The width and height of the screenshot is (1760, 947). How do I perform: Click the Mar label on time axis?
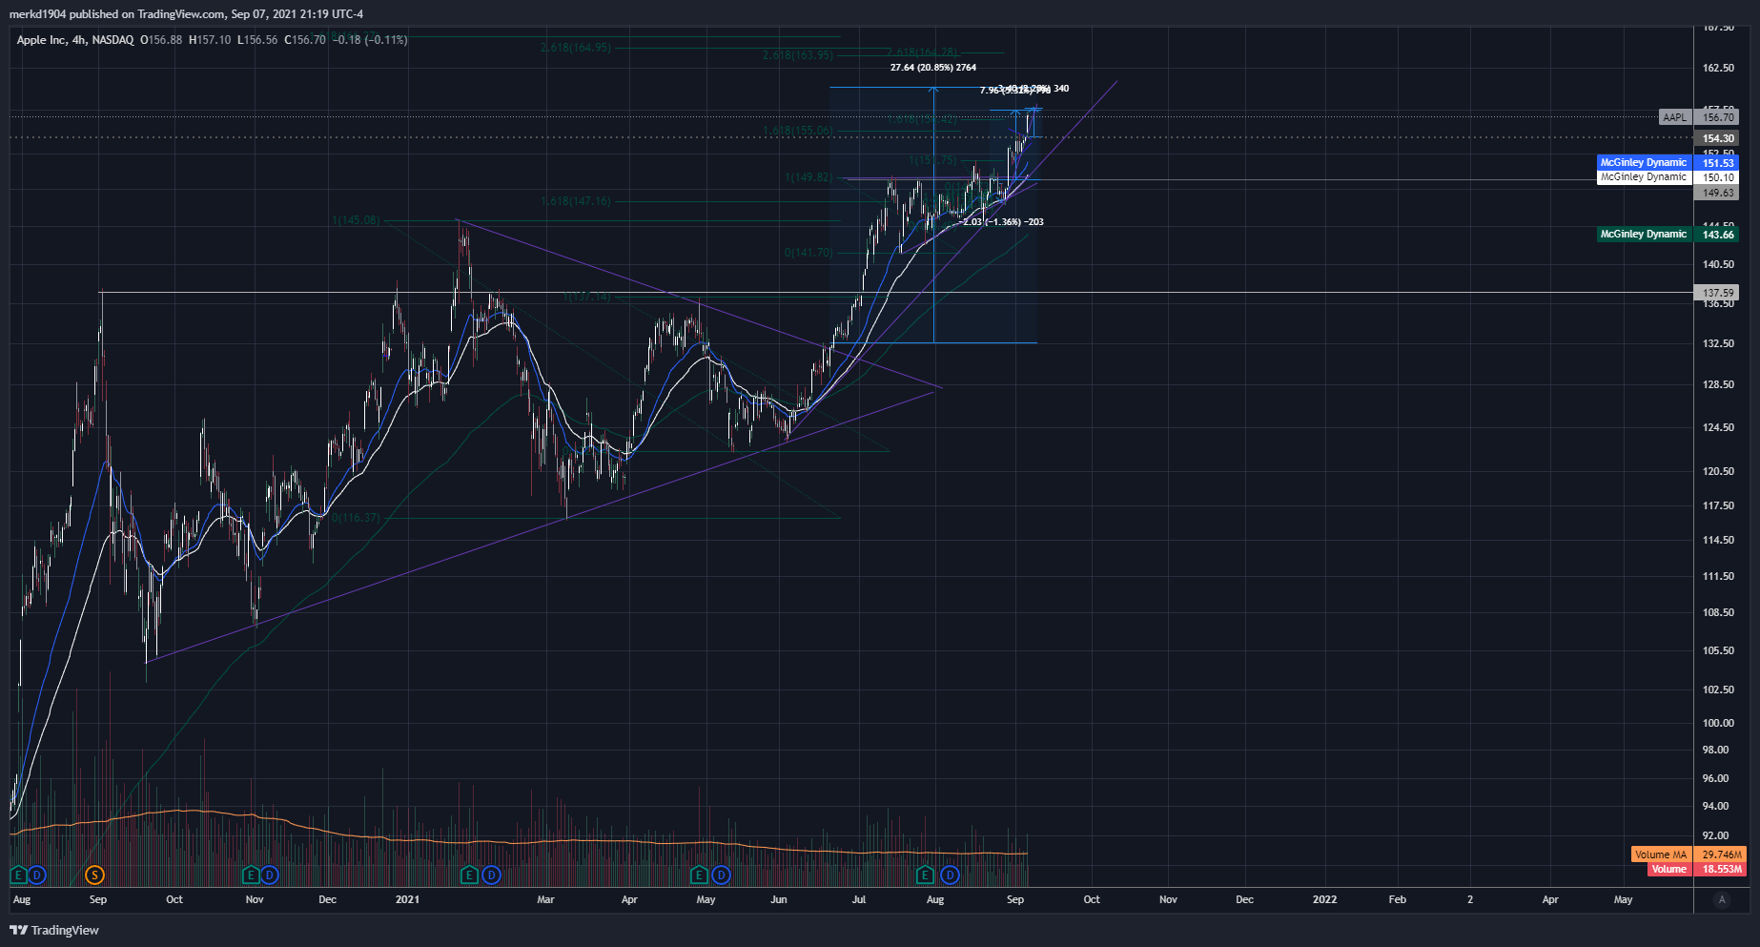tap(545, 899)
